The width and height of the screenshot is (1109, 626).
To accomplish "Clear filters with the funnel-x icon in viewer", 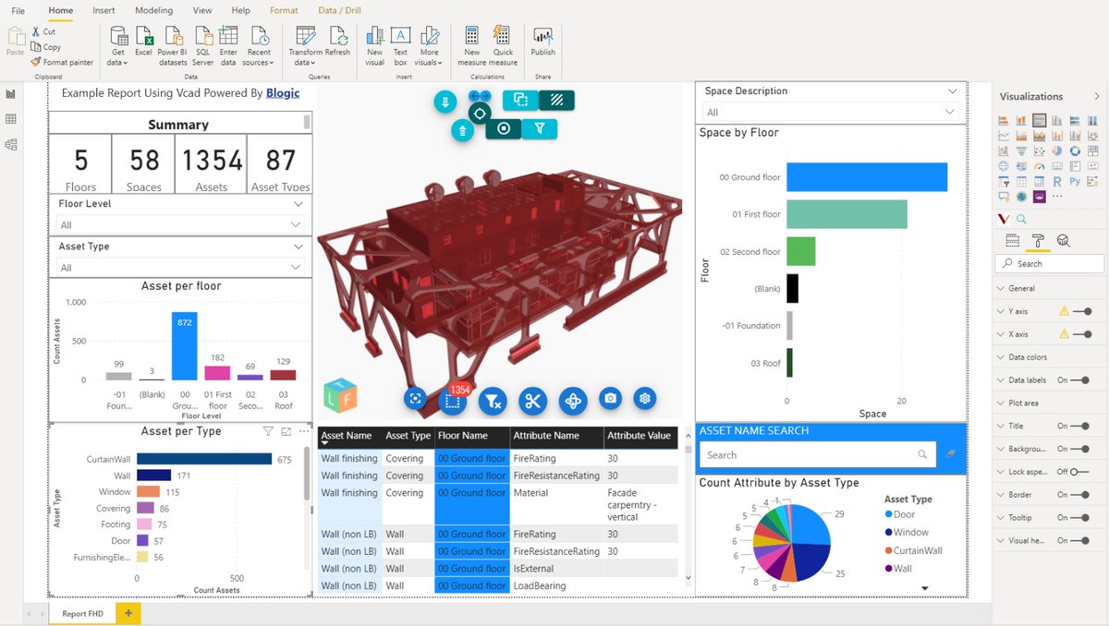I will tap(494, 401).
